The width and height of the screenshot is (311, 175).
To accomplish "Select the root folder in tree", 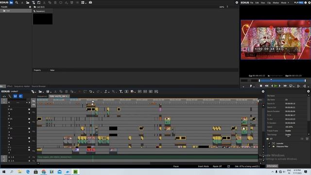I will tap(16, 11).
